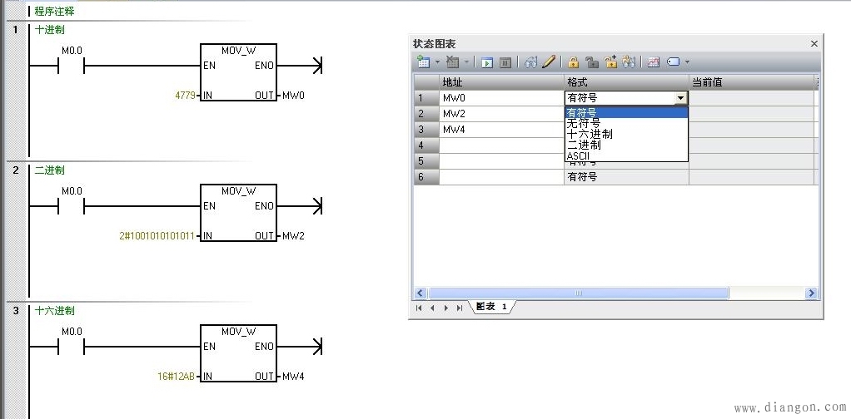
Task: Switch to the 图表 1 tab
Action: [491, 307]
